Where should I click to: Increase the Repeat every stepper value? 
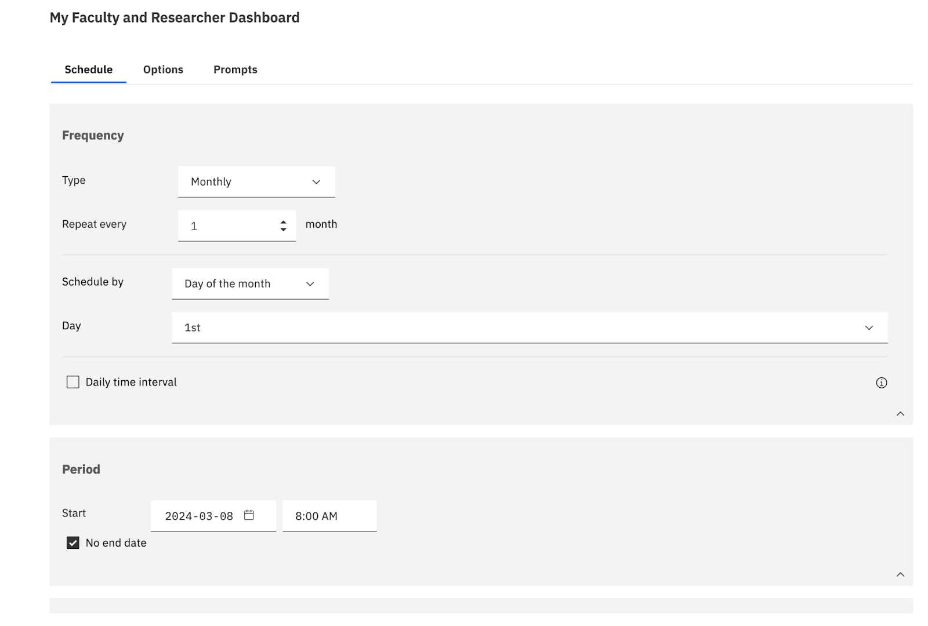coord(283,222)
